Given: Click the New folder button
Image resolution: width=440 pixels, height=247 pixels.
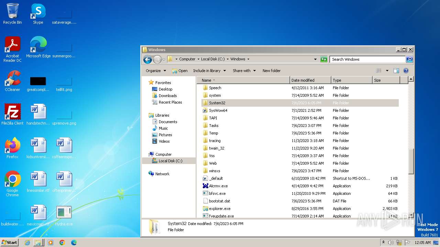Looking at the screenshot, I should click(272, 71).
